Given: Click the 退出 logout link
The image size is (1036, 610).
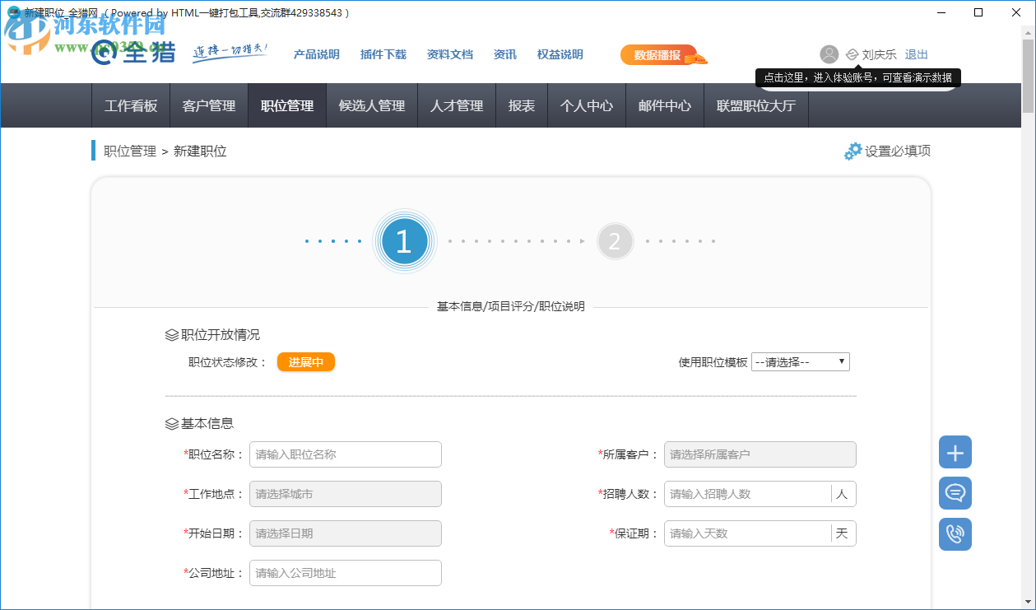Looking at the screenshot, I should (x=916, y=54).
